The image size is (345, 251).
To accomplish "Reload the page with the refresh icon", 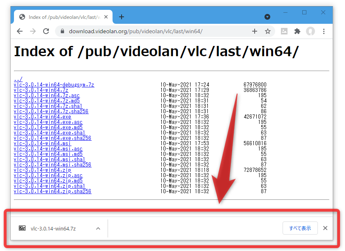I will (x=46, y=32).
